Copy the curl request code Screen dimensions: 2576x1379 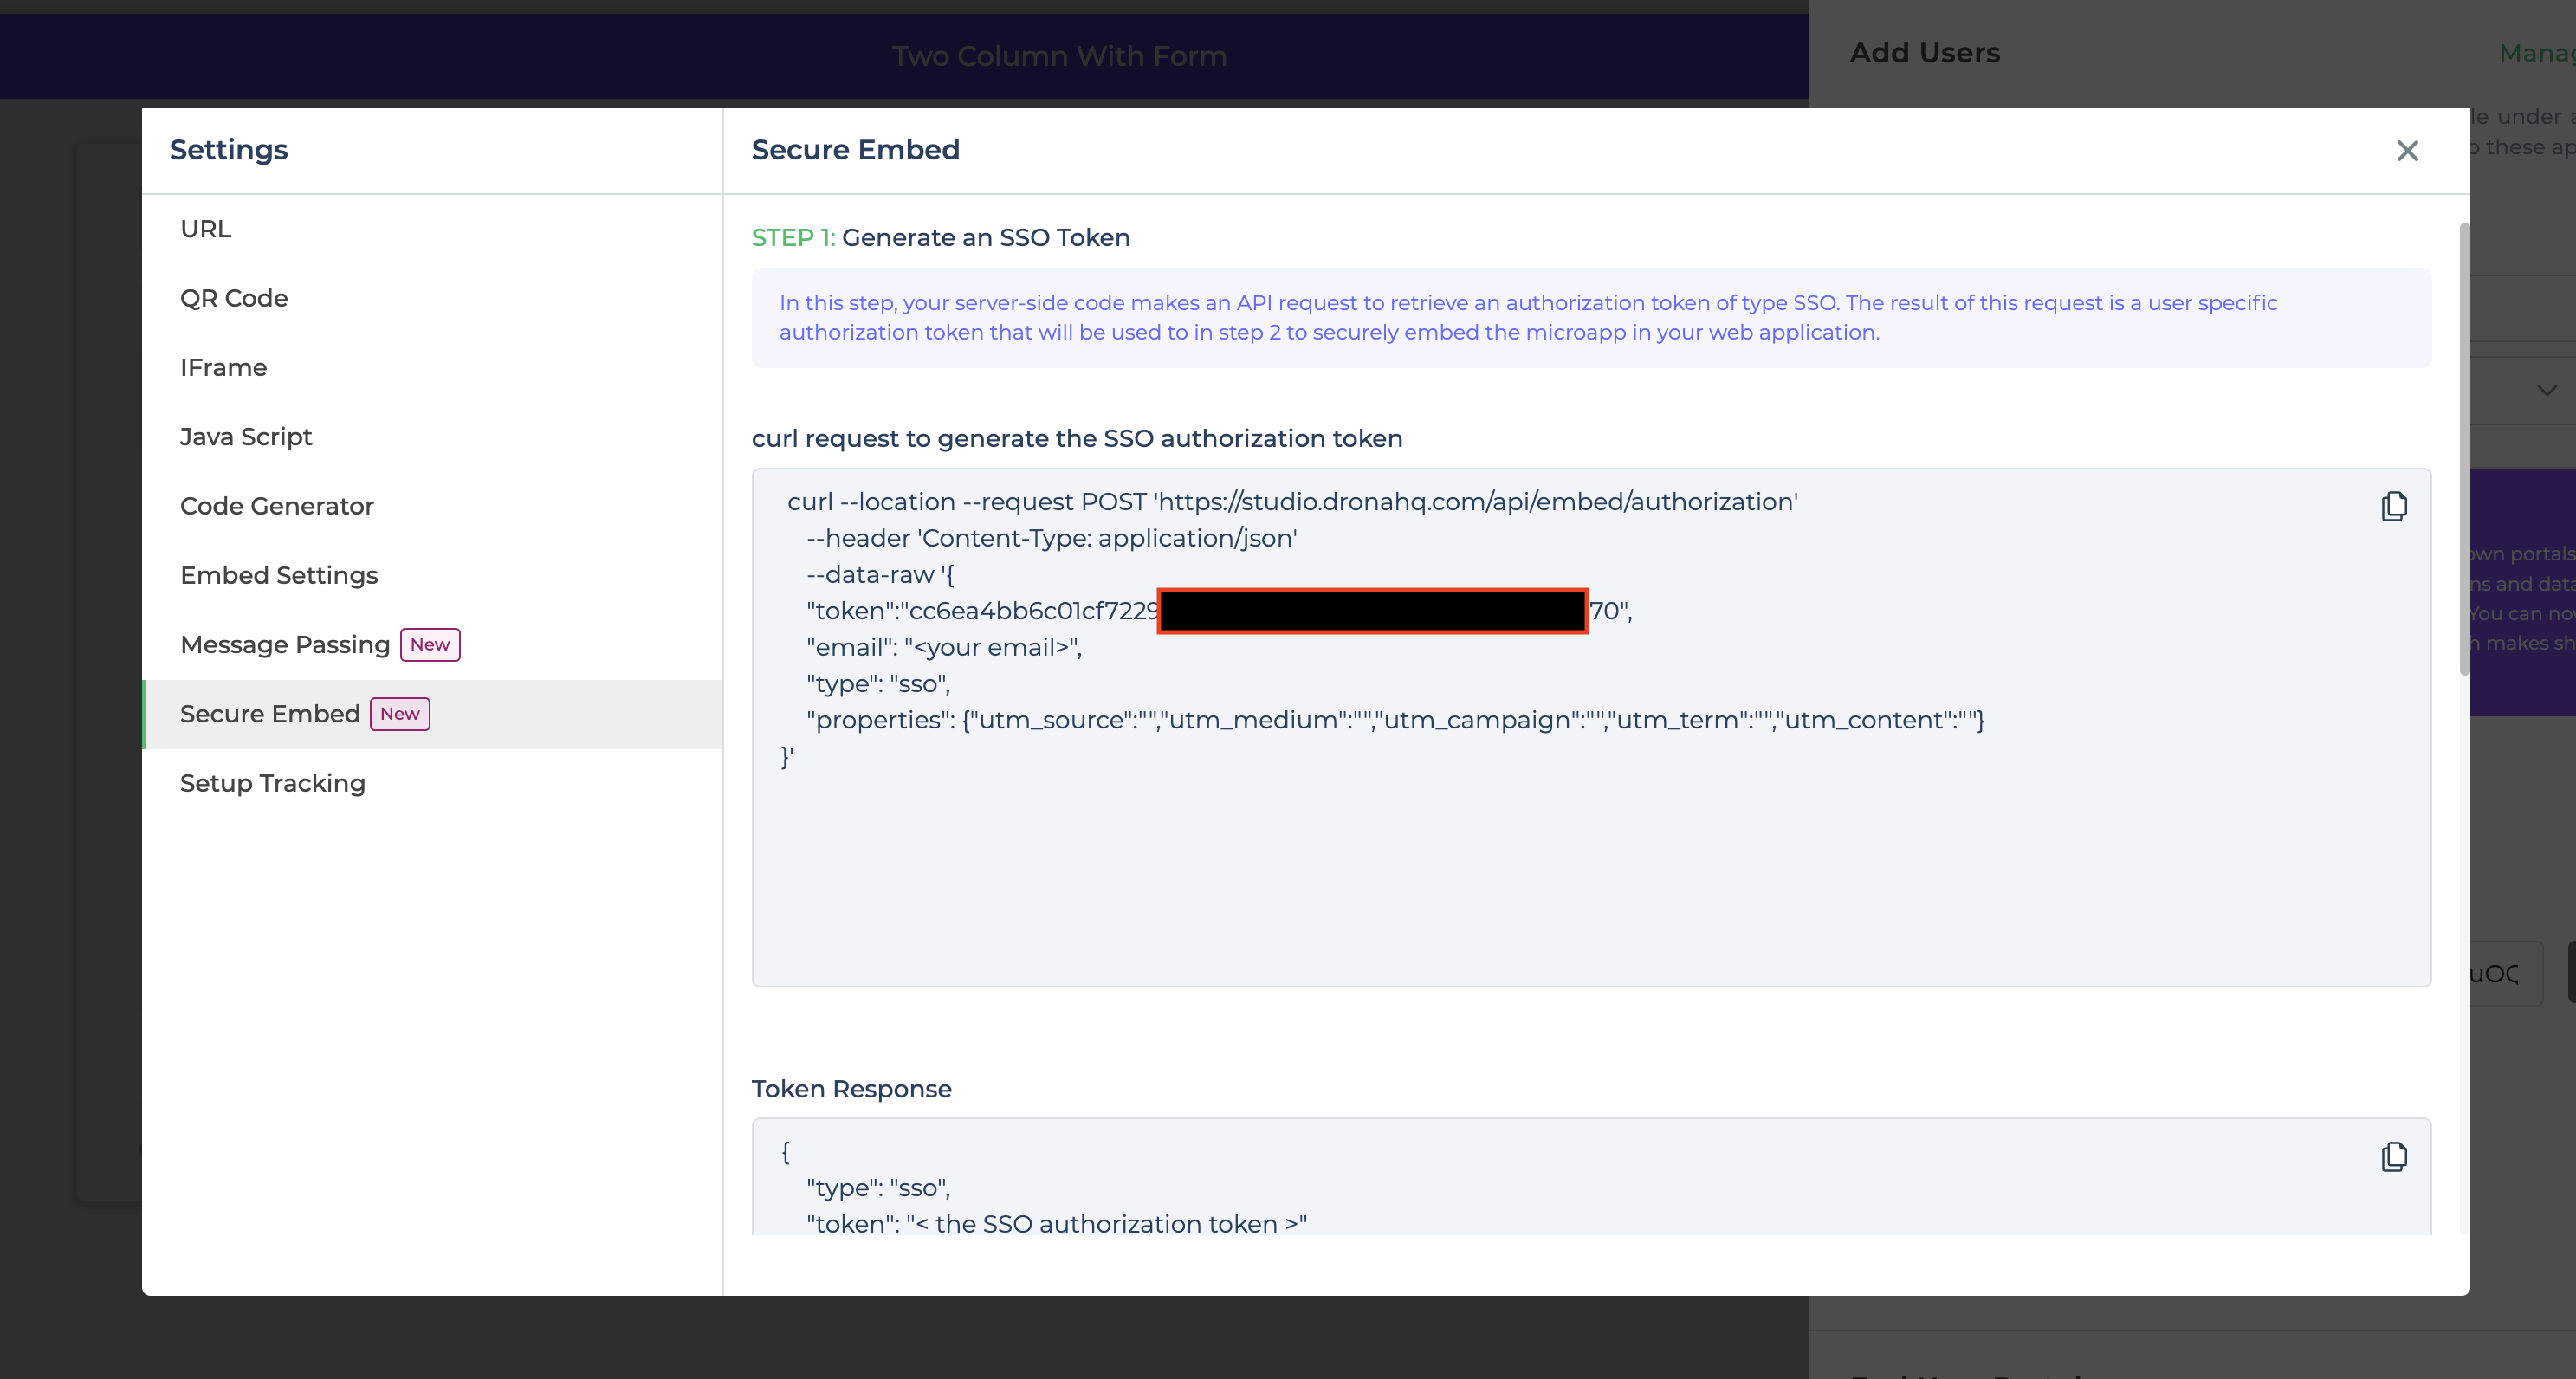2394,506
